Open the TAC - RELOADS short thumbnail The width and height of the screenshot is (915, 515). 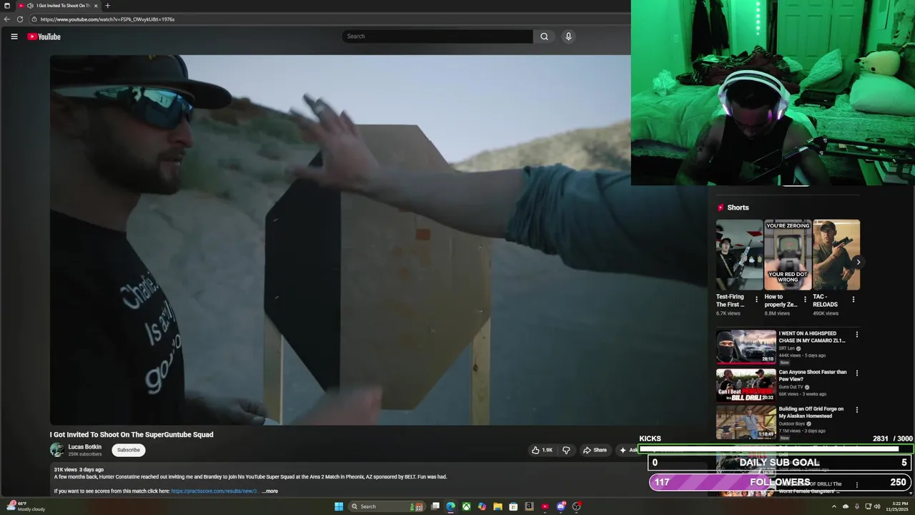coord(836,255)
